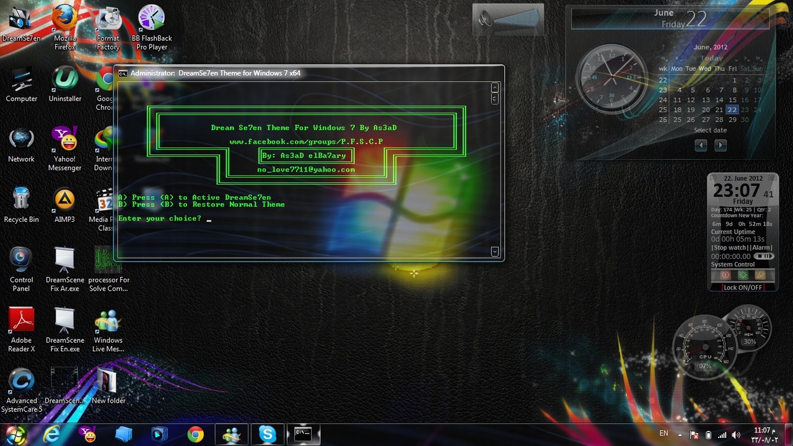Go to next month with calendar right arrow
793x446 pixels.
[720, 145]
